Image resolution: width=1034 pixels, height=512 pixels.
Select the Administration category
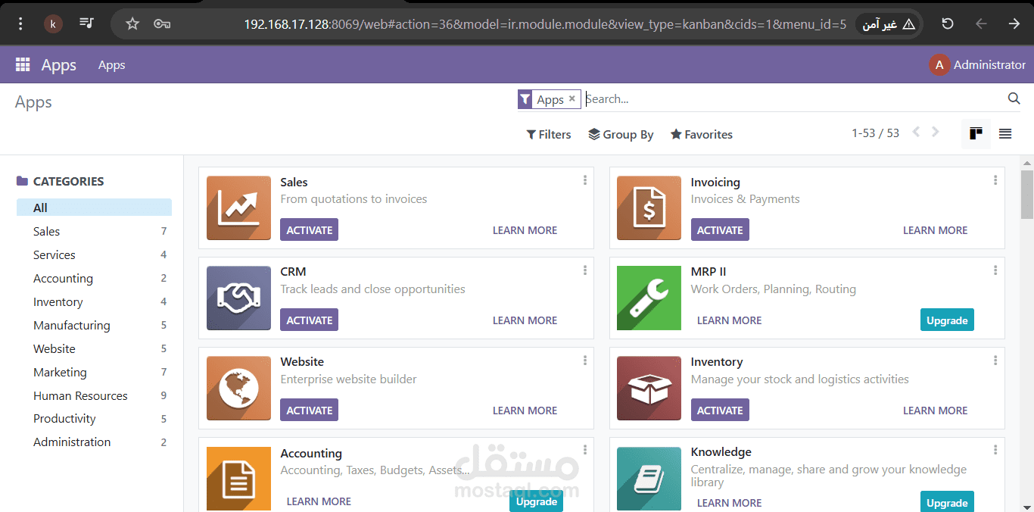click(94, 442)
